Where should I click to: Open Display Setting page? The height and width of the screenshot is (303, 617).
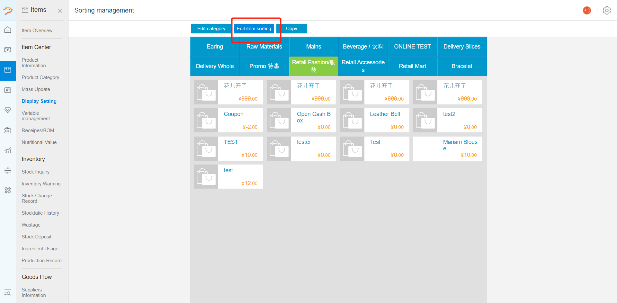click(x=39, y=101)
